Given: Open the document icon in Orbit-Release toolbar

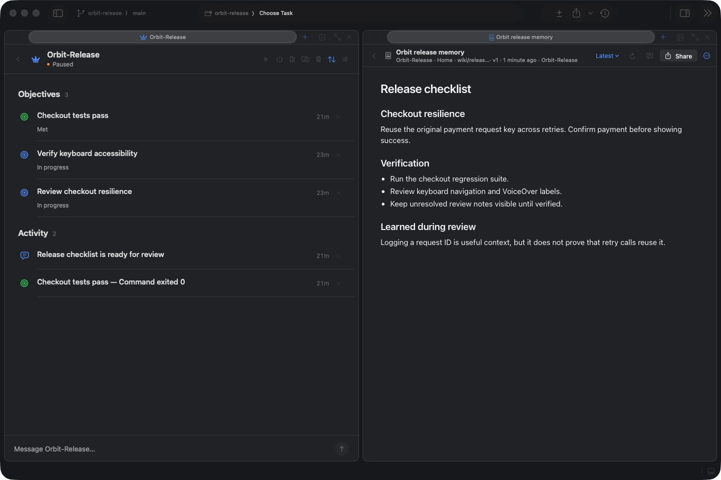Looking at the screenshot, I should click(292, 59).
